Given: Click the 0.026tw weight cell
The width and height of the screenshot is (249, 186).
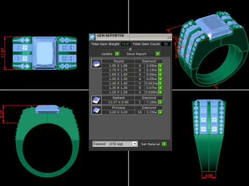Looking at the screenshot, I should coord(151,92).
